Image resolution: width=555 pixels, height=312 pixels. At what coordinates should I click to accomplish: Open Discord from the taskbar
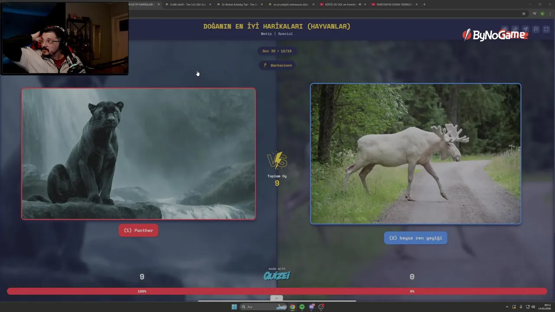coord(312,307)
